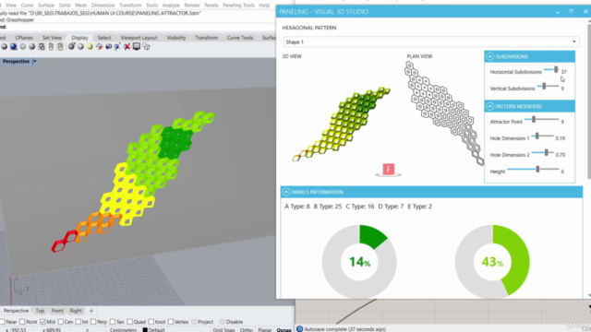This screenshot has height=332, width=591.
Task: Enable the Near object snap checkbox
Action: [2, 322]
